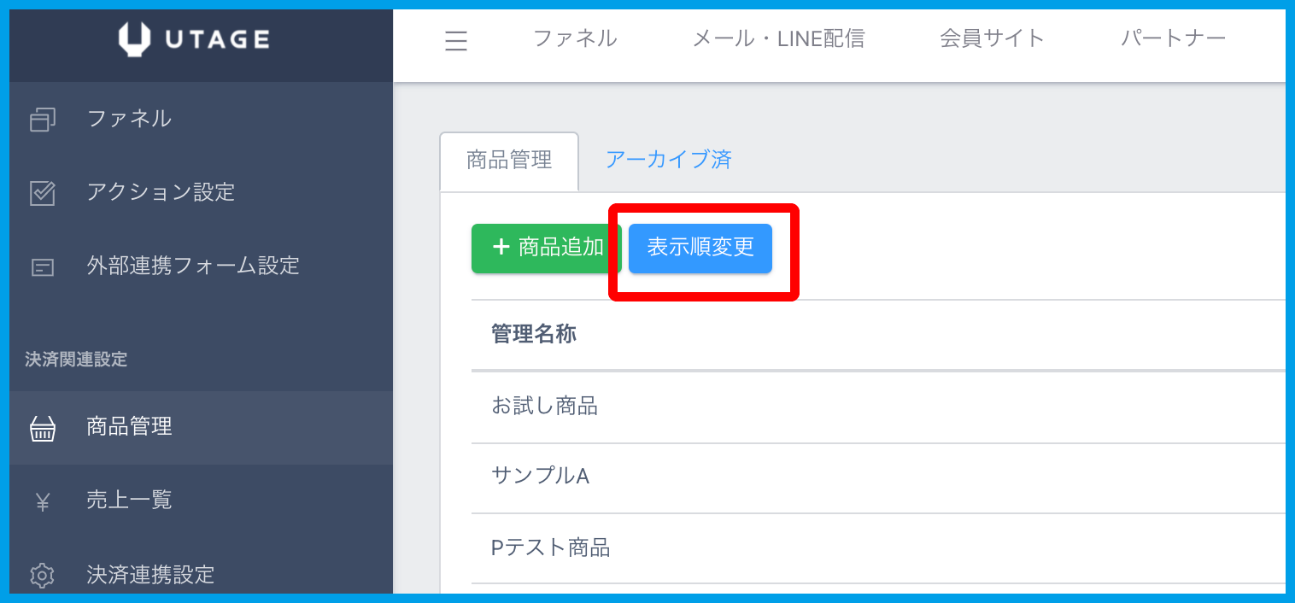
Task: Open ファネル in the top navigation
Action: [x=575, y=38]
